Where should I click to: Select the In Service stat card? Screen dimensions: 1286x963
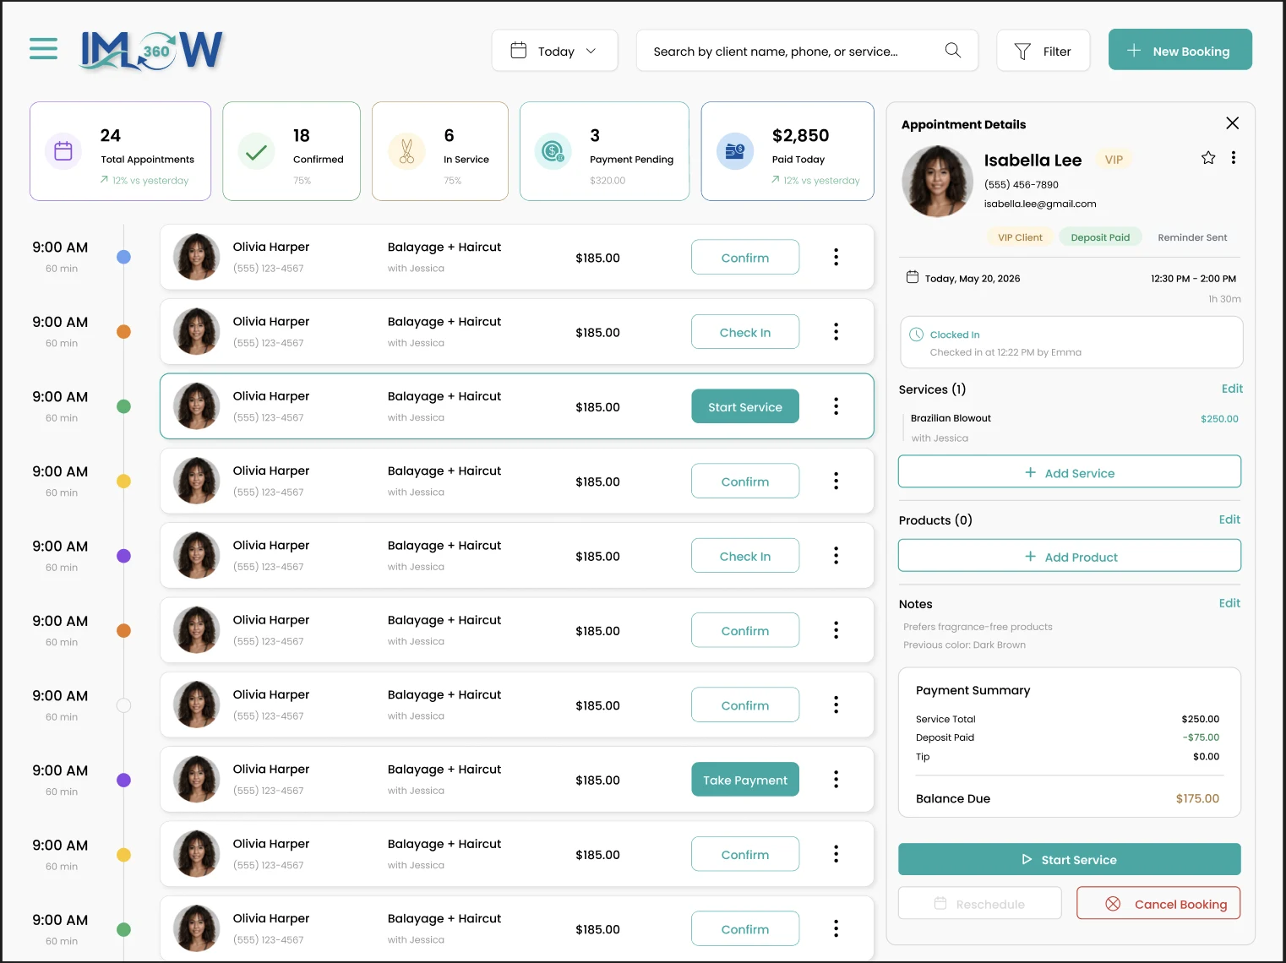440,151
